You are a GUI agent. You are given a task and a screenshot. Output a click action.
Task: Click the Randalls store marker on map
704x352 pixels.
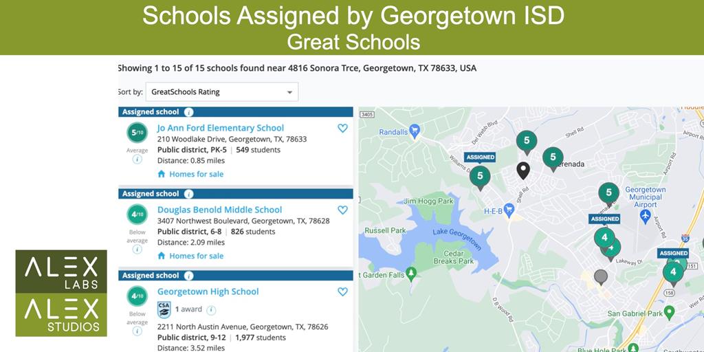click(x=415, y=131)
